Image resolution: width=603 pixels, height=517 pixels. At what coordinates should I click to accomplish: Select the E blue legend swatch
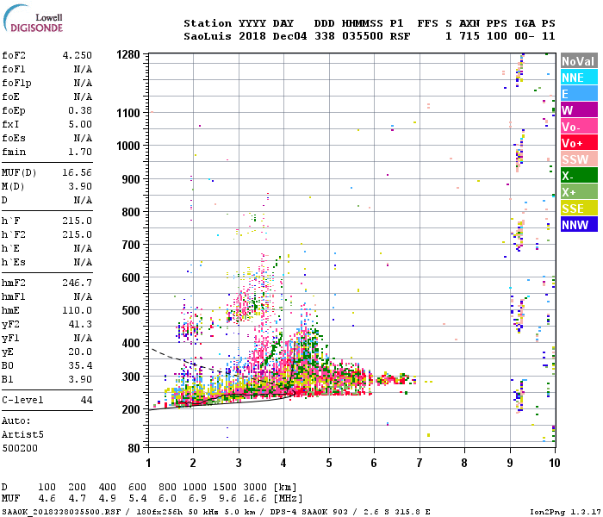(x=579, y=94)
